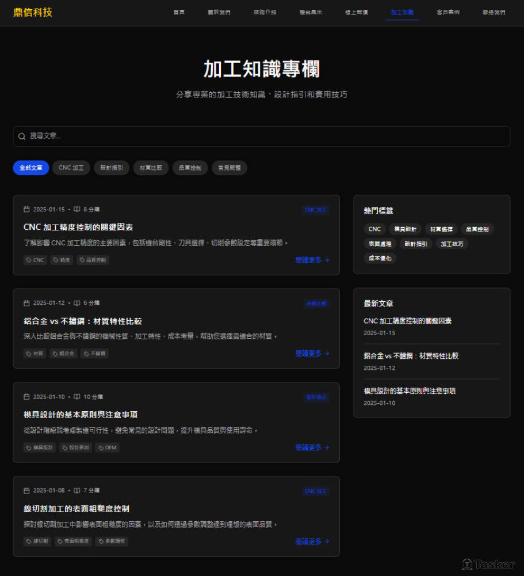
Task: Select the 成本優化 popular tag
Action: [380, 259]
